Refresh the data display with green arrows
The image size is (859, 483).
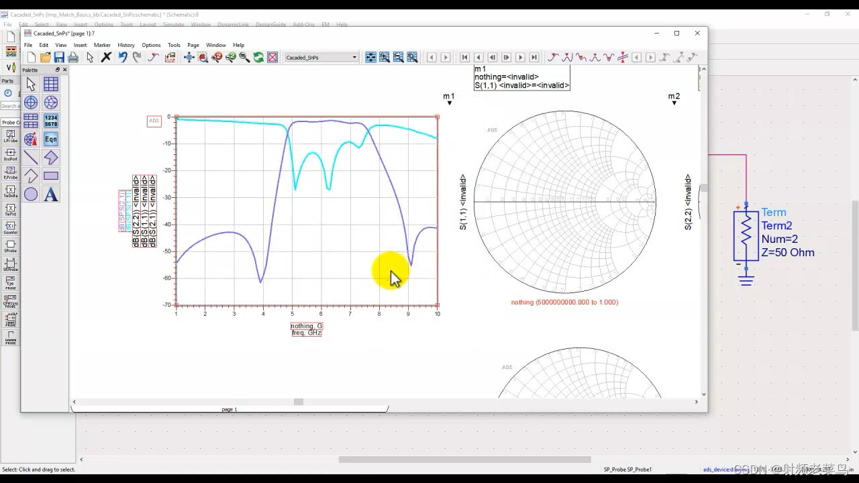click(258, 58)
